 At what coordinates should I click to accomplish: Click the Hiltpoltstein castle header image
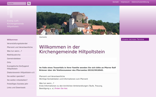[x=78, y=20]
